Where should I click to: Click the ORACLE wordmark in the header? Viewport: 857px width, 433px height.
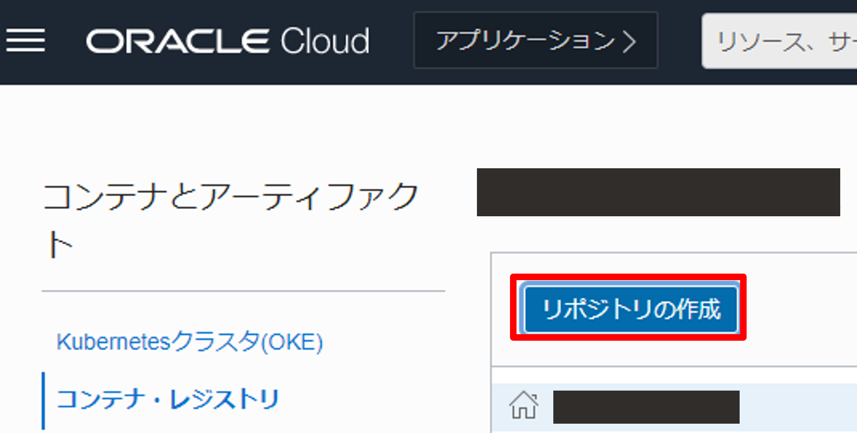177,41
